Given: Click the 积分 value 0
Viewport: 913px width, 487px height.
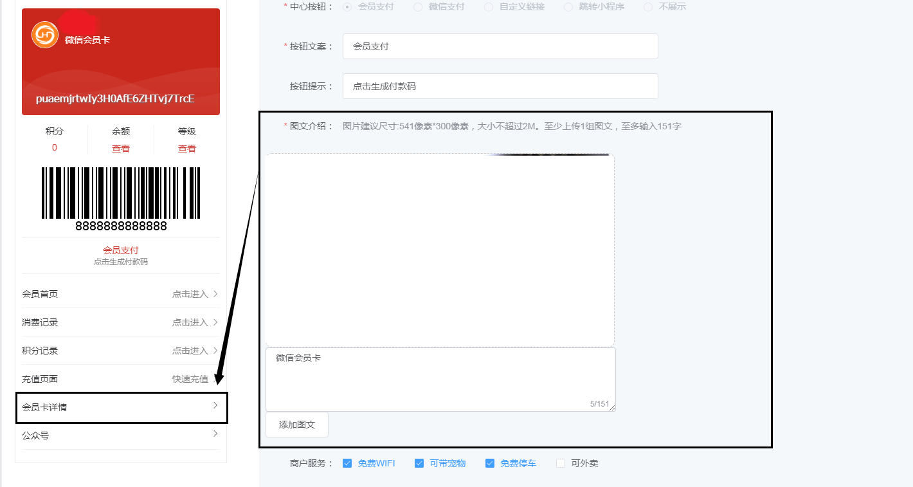Looking at the screenshot, I should [55, 148].
